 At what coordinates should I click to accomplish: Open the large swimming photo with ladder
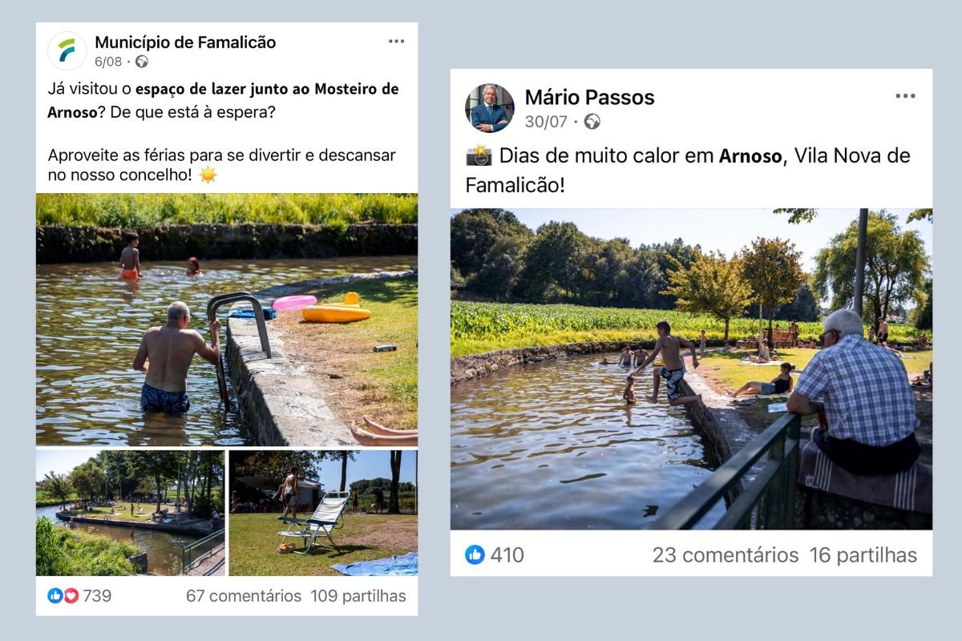pos(227,319)
